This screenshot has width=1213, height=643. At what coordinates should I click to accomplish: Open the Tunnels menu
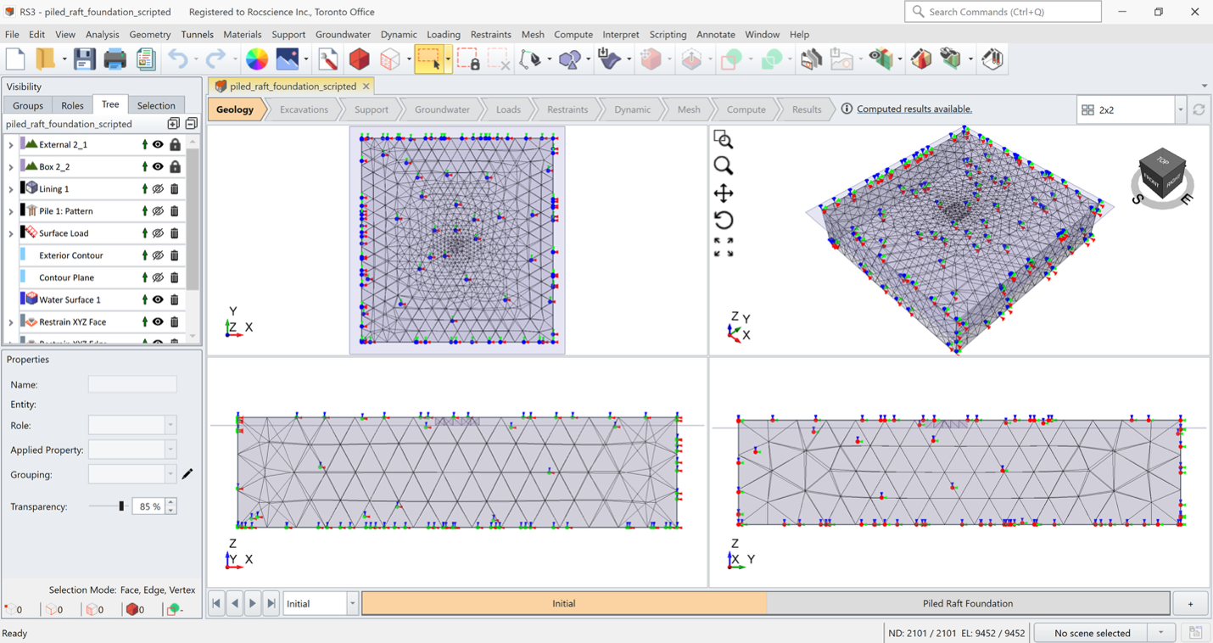coord(197,35)
